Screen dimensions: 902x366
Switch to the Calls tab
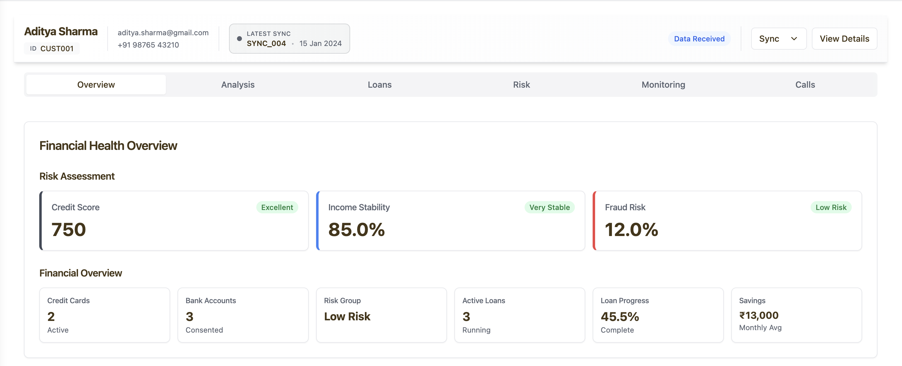pyautogui.click(x=805, y=85)
